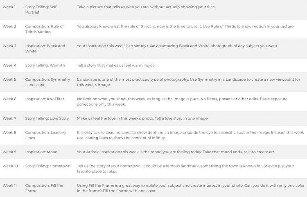Select Story Telling: Hometown cell
The height and width of the screenshot is (197, 307).
(47, 166)
